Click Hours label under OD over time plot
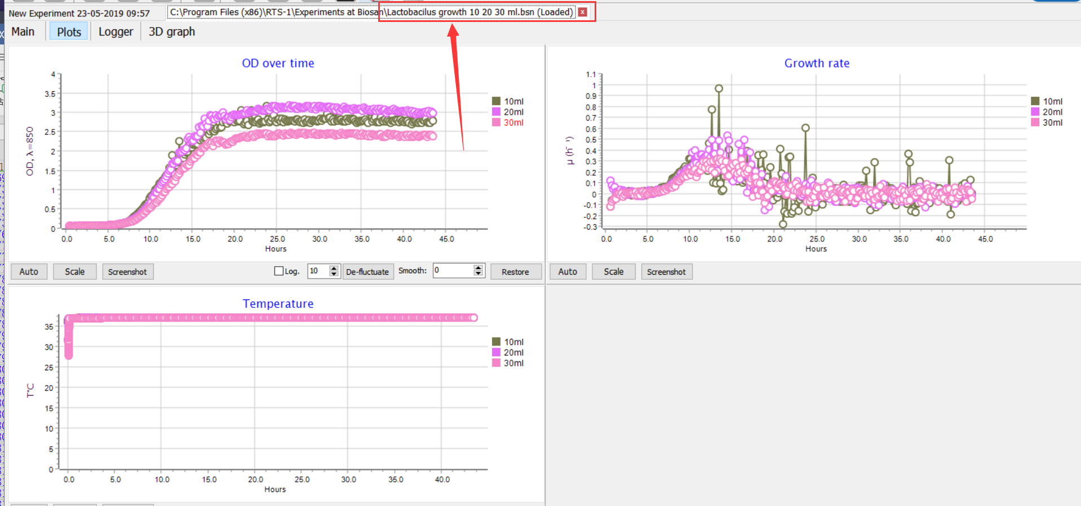Viewport: 1081px width, 506px height. (x=276, y=249)
